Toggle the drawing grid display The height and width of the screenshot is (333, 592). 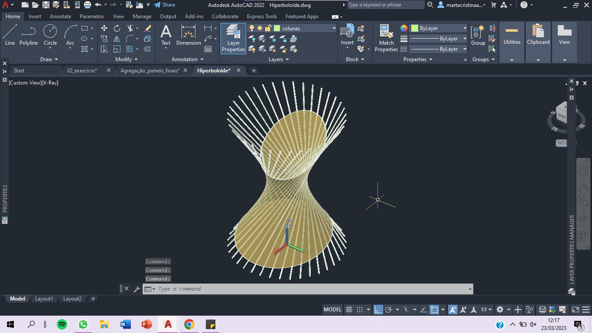(349, 310)
